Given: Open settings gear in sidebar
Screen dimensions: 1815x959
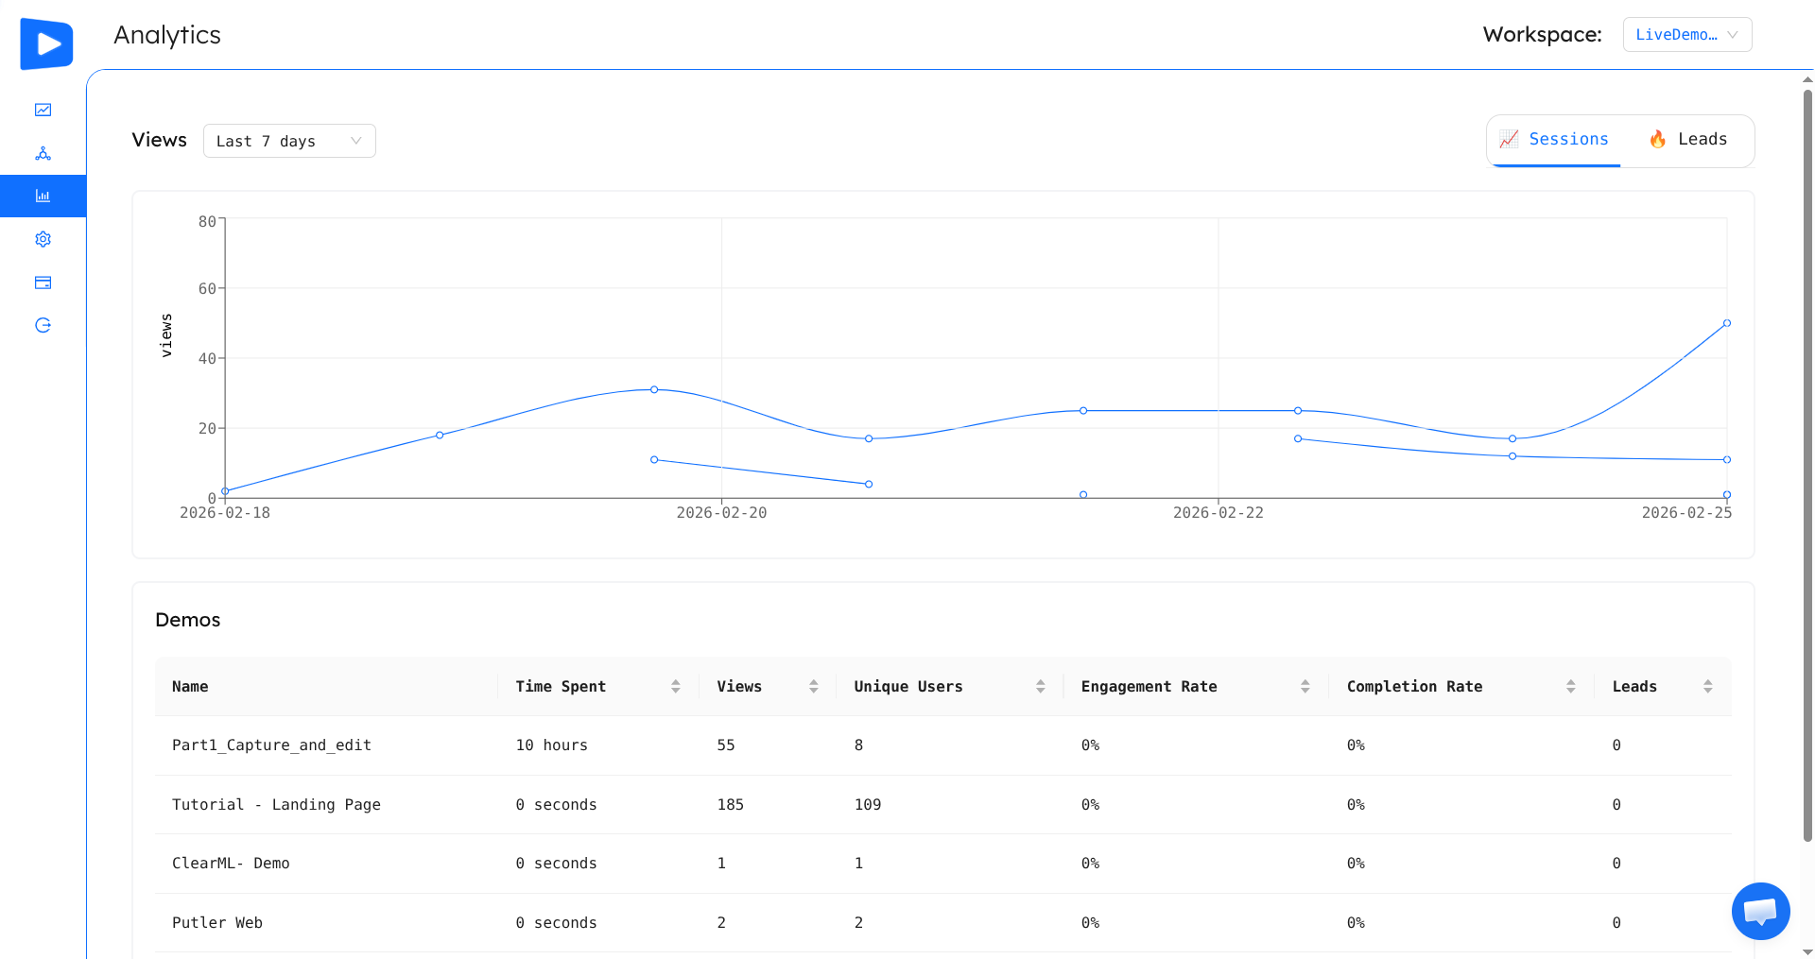Looking at the screenshot, I should pyautogui.click(x=43, y=239).
